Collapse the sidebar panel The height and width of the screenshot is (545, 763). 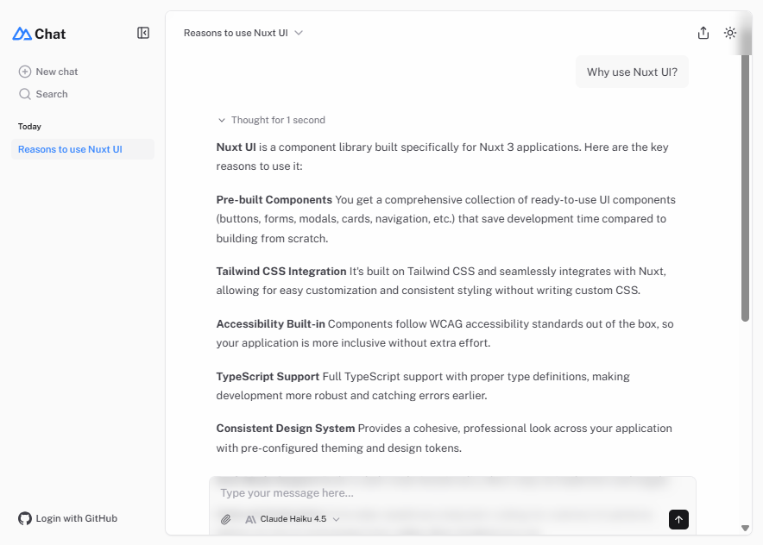(143, 33)
